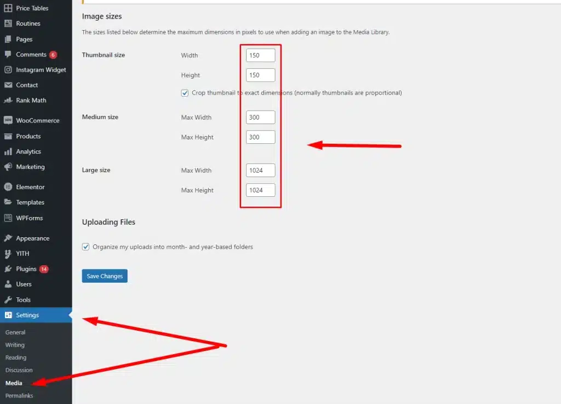Click the Settings sliders icon
Viewport: 561px width, 404px height.
(8, 315)
